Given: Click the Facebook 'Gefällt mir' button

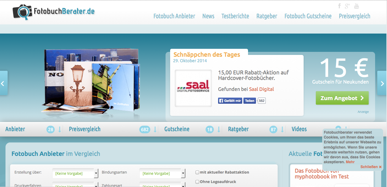Looking at the screenshot, I should pyautogui.click(x=230, y=101).
